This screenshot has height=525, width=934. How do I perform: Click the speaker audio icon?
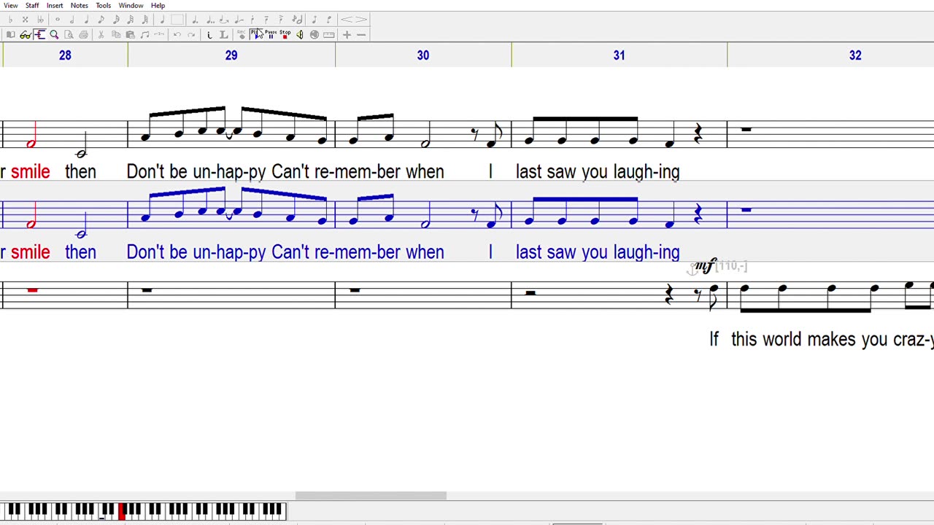(299, 34)
